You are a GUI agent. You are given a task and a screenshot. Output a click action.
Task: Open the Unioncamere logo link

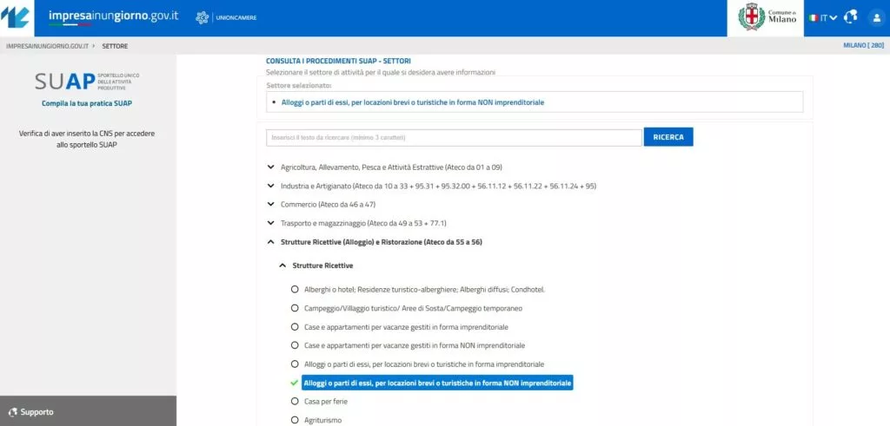coord(226,17)
